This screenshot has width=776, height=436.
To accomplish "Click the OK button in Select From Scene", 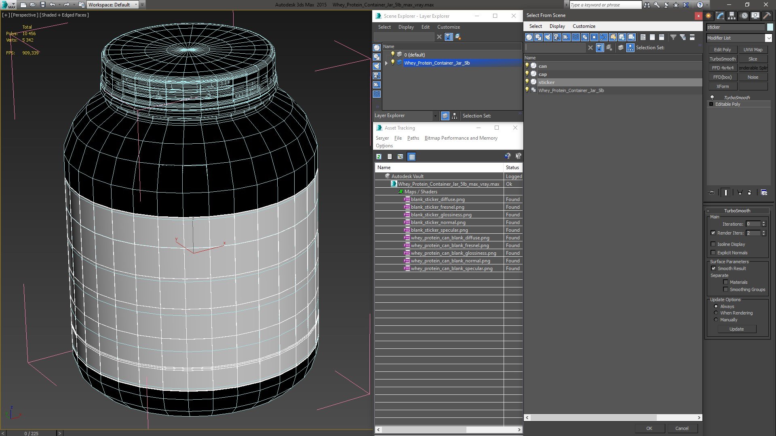I will click(x=649, y=428).
